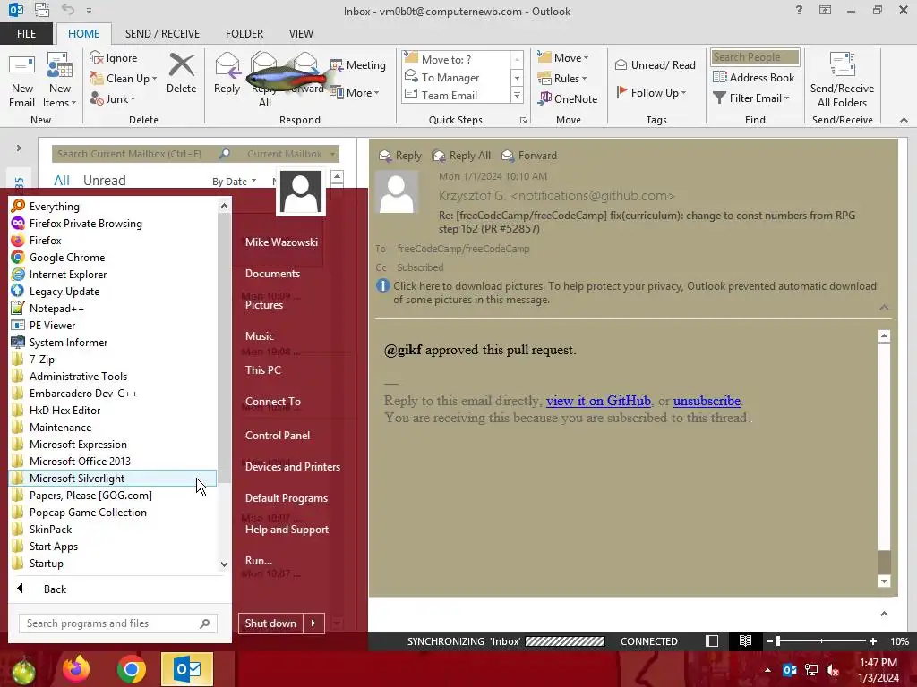Open the Move dropdown
The width and height of the screenshot is (917, 687).
click(x=563, y=58)
